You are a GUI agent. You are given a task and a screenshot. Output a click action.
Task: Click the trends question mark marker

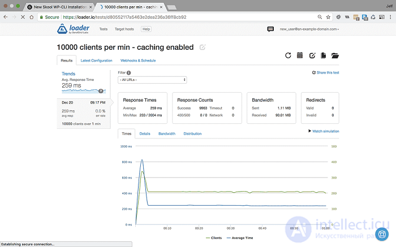point(101,91)
